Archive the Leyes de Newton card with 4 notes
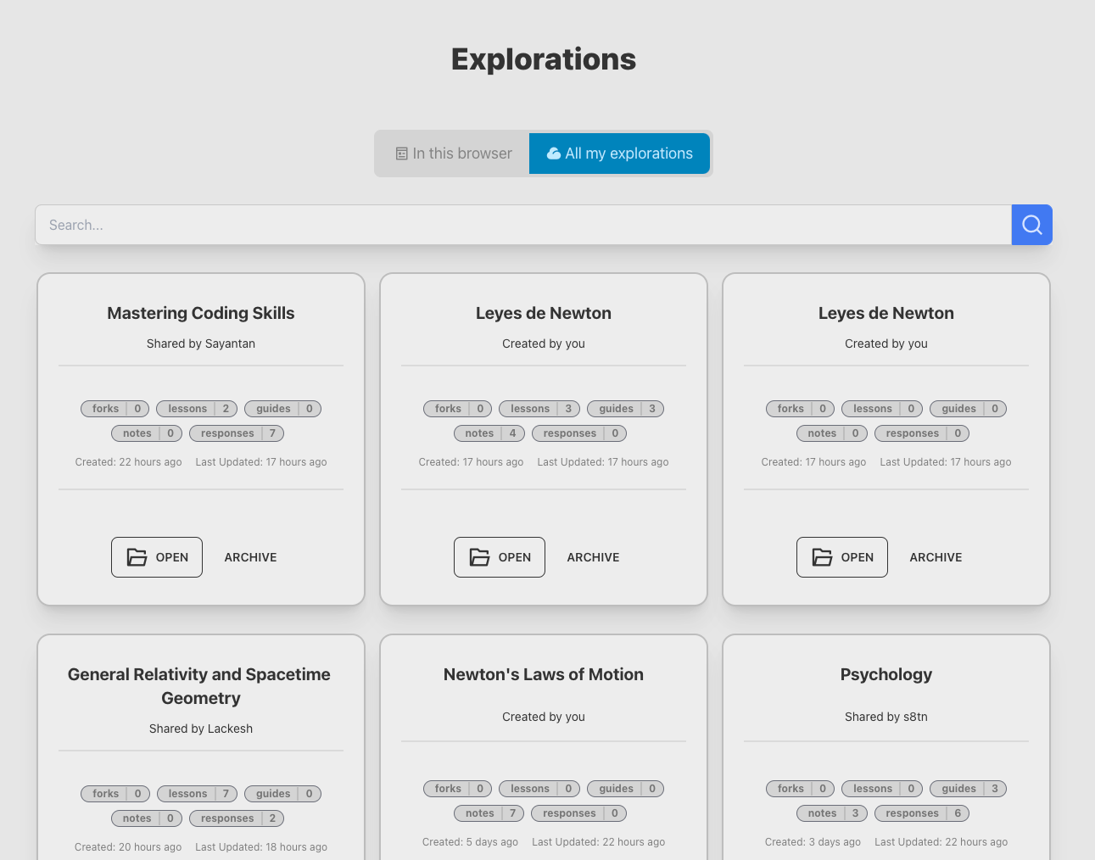This screenshot has width=1095, height=860. pyautogui.click(x=593, y=557)
